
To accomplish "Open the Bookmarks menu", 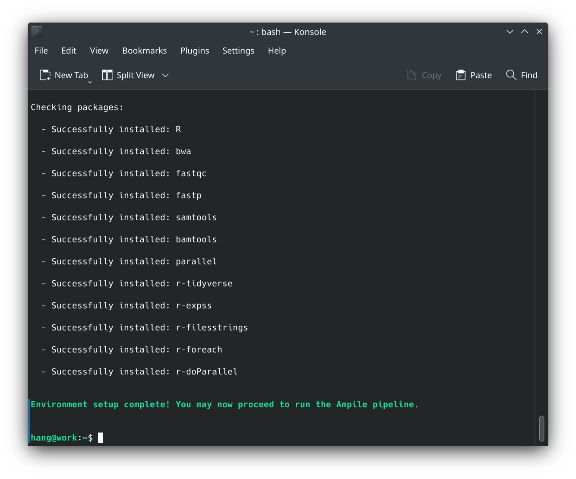I will 144,51.
